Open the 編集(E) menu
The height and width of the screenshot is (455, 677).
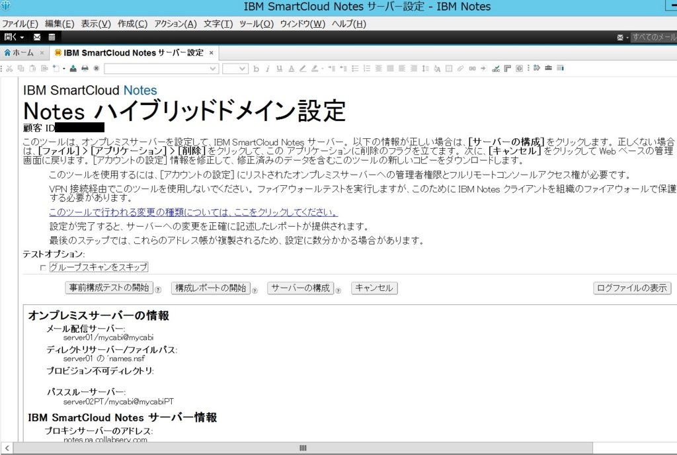pyautogui.click(x=60, y=24)
